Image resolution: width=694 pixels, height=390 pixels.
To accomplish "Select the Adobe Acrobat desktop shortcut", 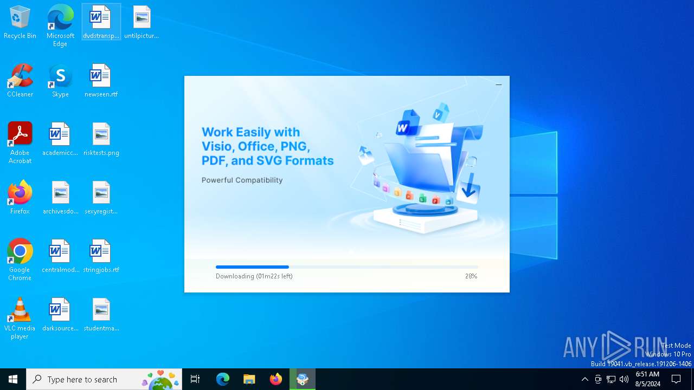I will (20, 143).
